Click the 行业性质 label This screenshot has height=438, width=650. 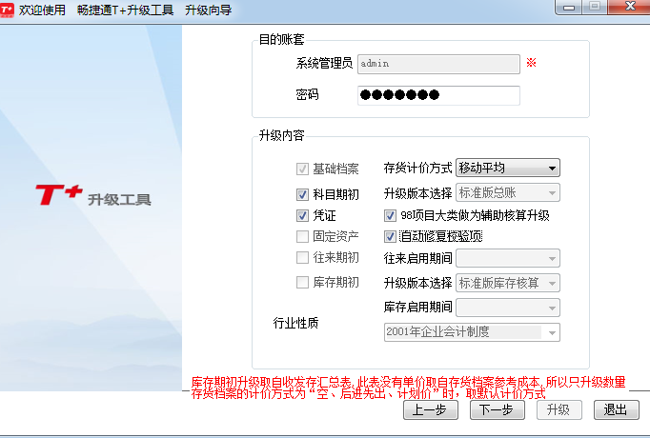pos(295,323)
